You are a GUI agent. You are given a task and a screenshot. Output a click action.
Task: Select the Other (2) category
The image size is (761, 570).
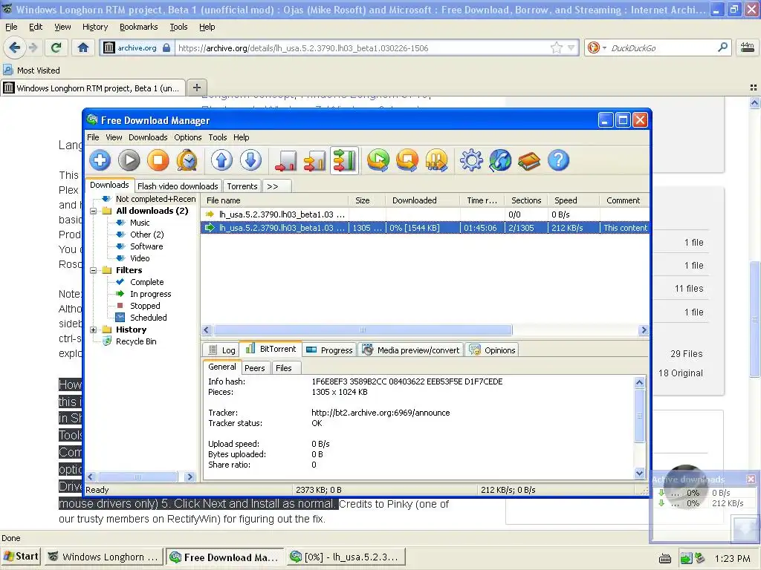pyautogui.click(x=147, y=235)
